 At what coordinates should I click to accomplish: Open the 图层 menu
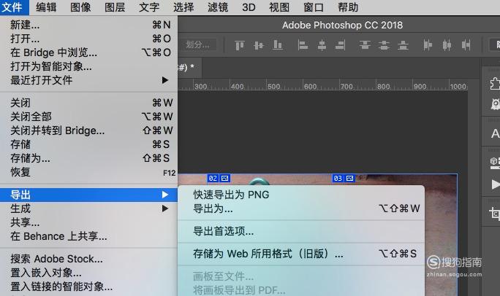115,7
